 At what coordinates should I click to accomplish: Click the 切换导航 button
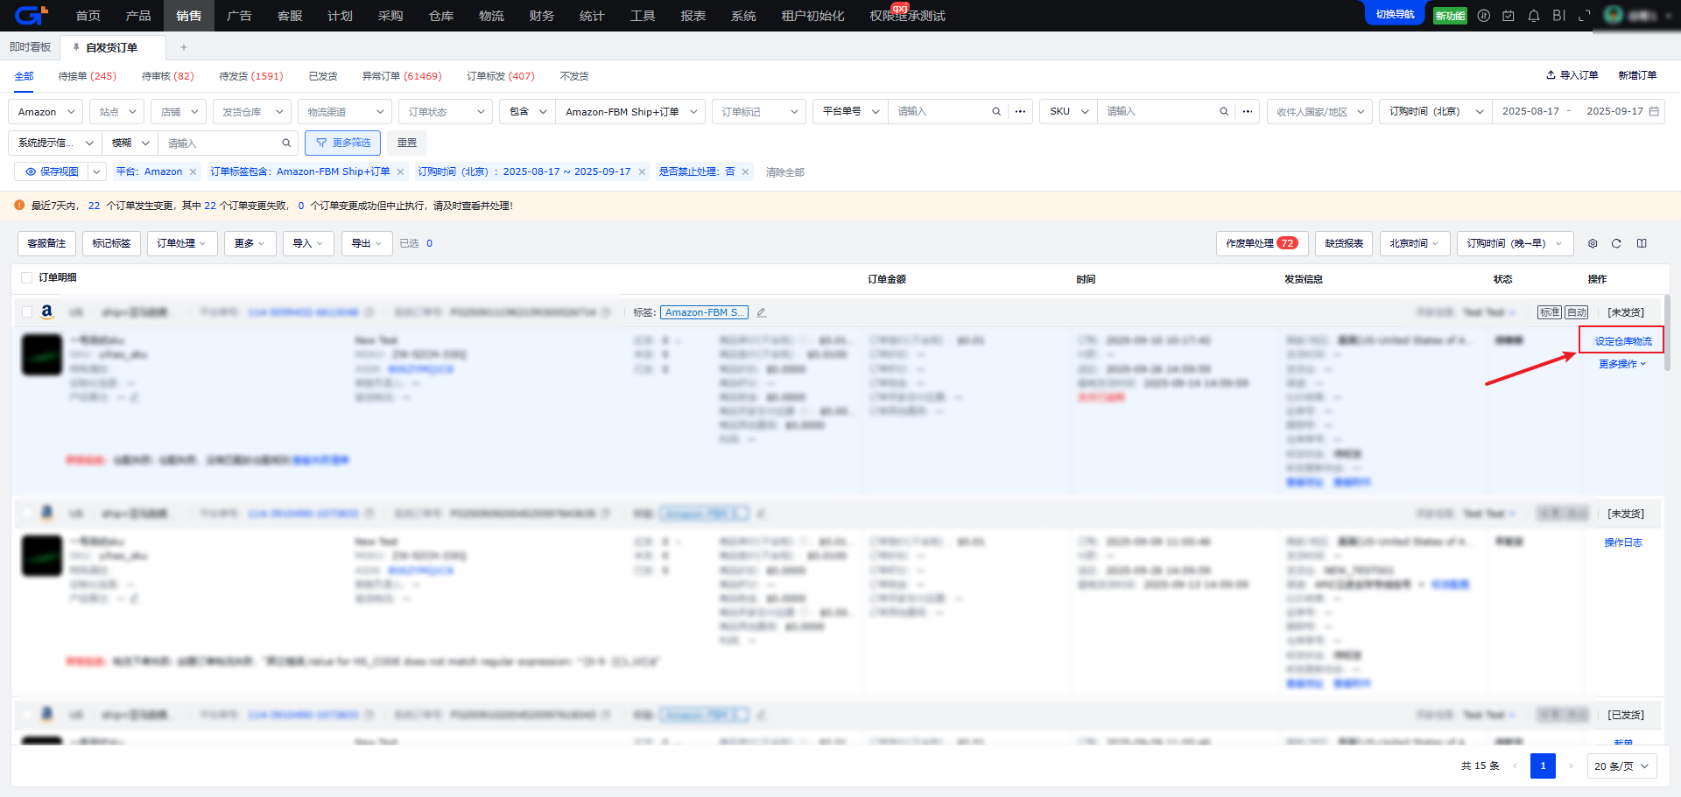click(1396, 15)
